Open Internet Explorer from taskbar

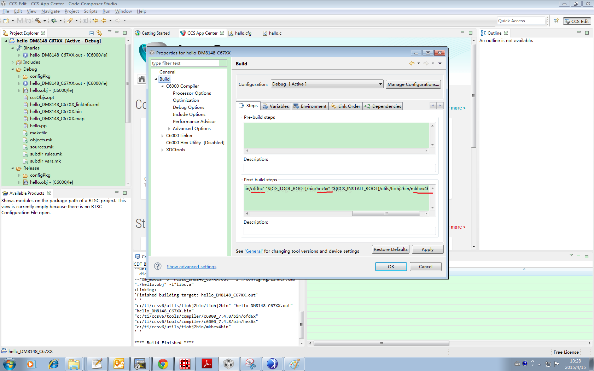pyautogui.click(x=53, y=364)
